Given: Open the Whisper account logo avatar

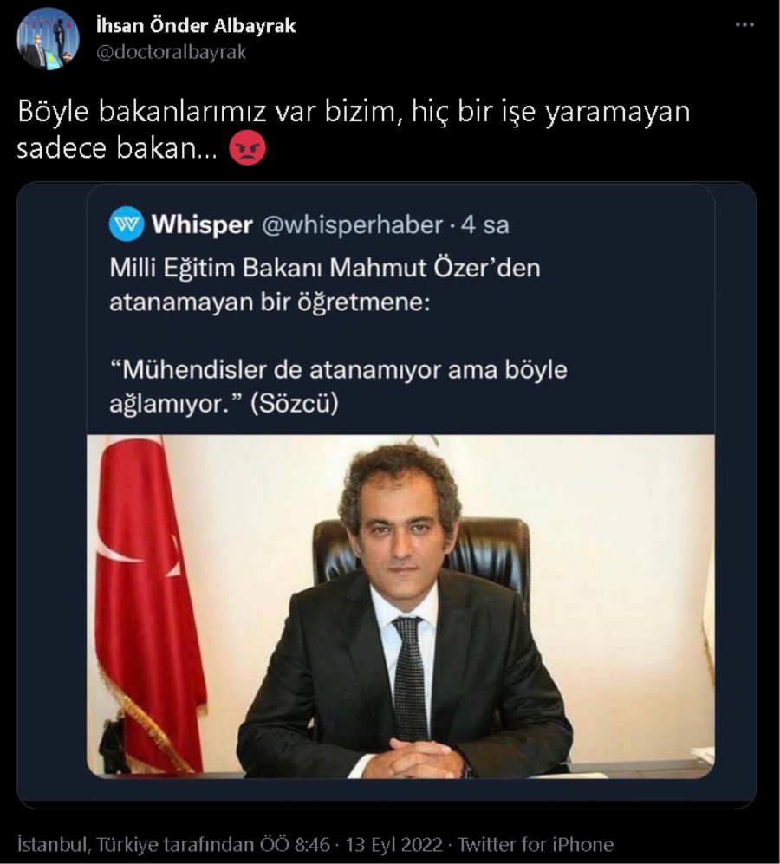Looking at the screenshot, I should (127, 224).
